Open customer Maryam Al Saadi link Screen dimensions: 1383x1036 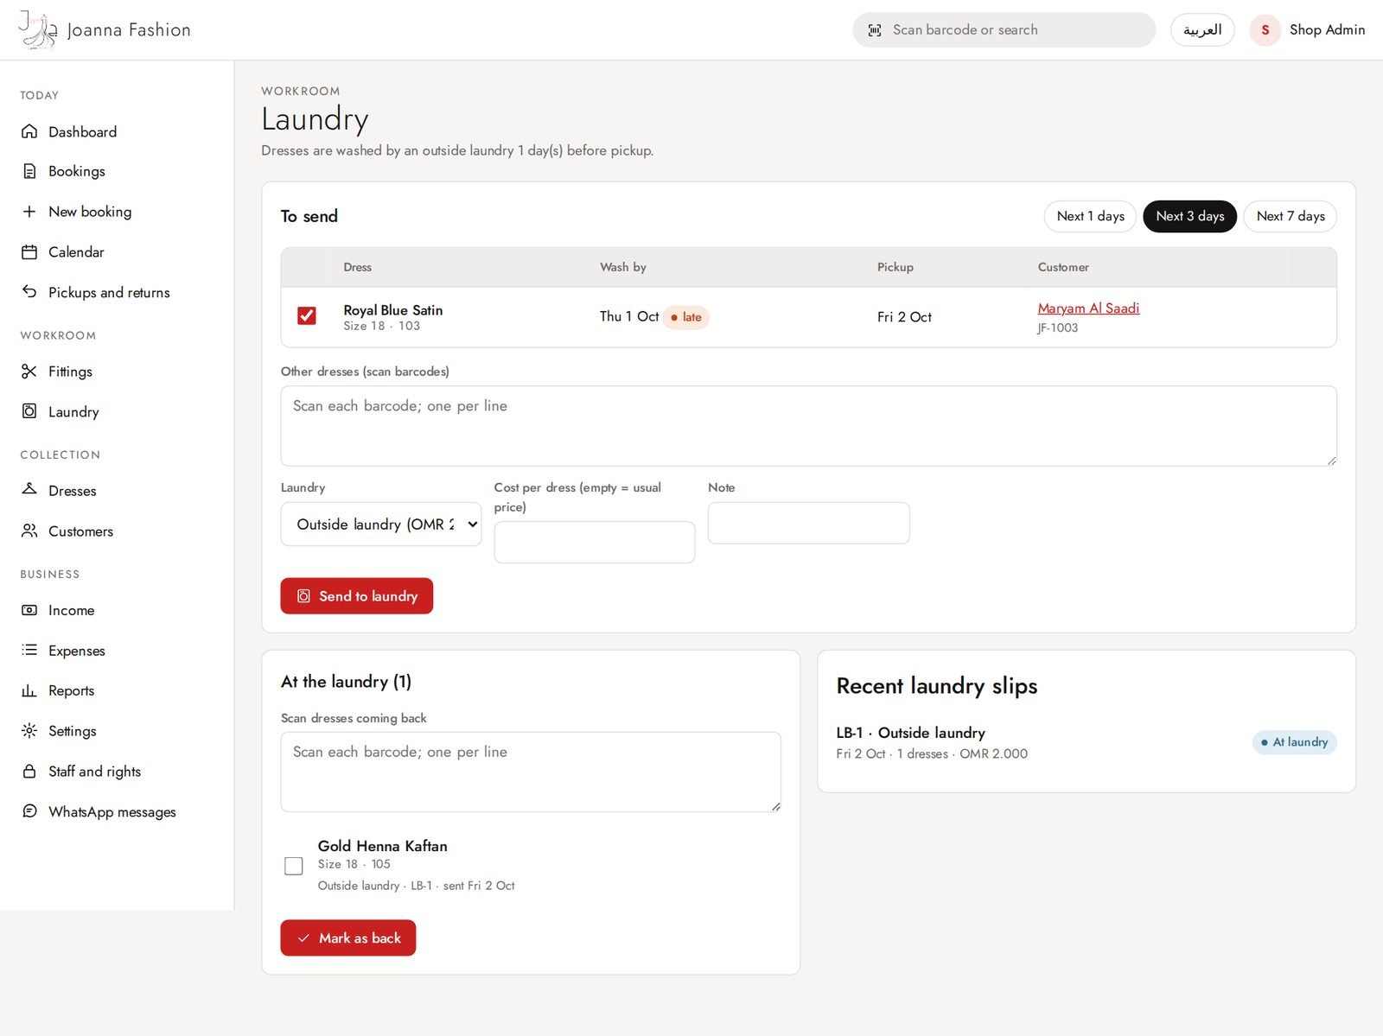click(x=1088, y=308)
